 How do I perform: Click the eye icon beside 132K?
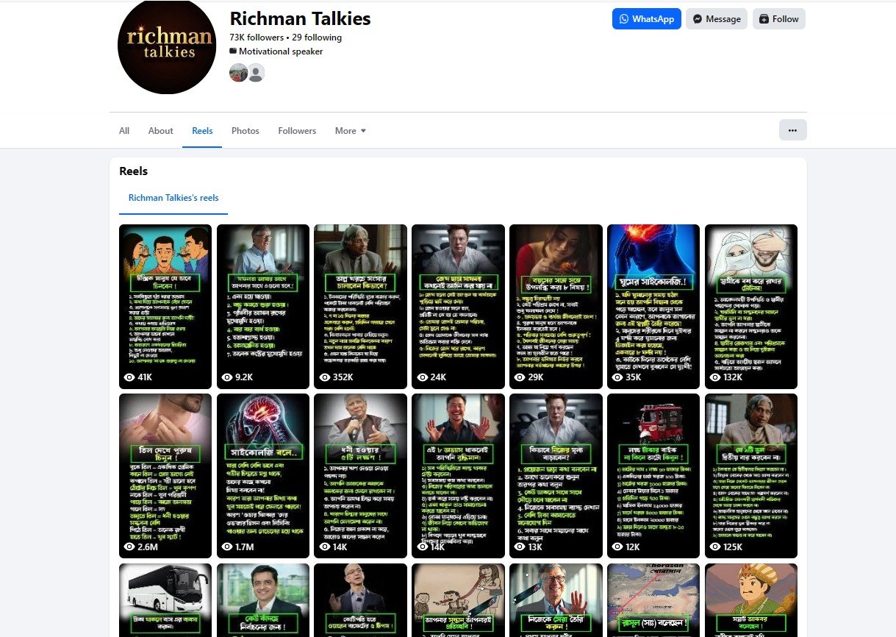(x=716, y=377)
